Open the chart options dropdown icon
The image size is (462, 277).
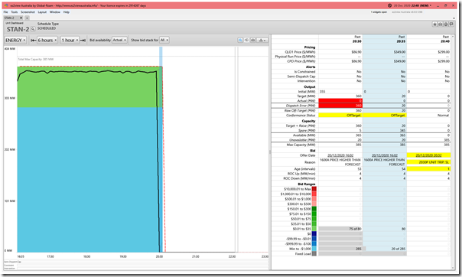click(x=262, y=40)
